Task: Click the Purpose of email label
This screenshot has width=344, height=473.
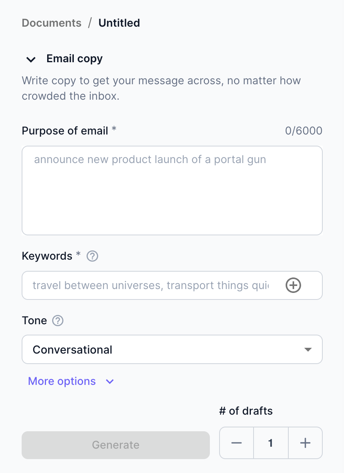Action: (x=65, y=131)
